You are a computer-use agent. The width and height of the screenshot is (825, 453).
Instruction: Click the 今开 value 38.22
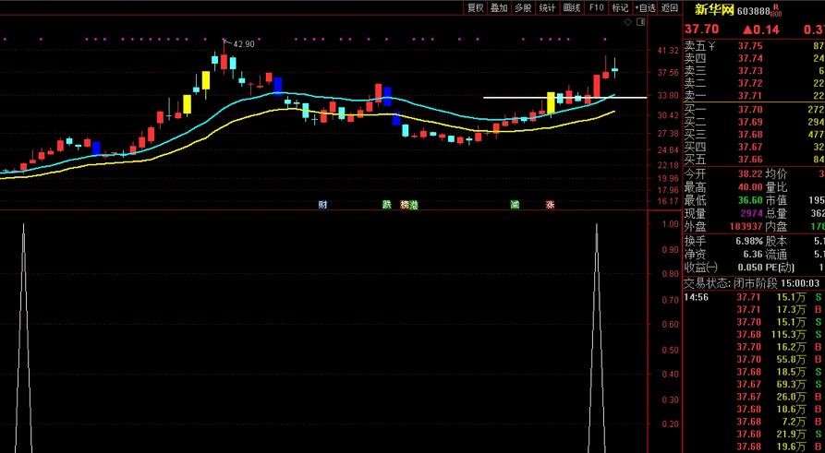coord(749,174)
